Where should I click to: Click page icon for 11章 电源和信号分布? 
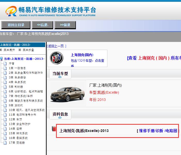tap(5, 115)
